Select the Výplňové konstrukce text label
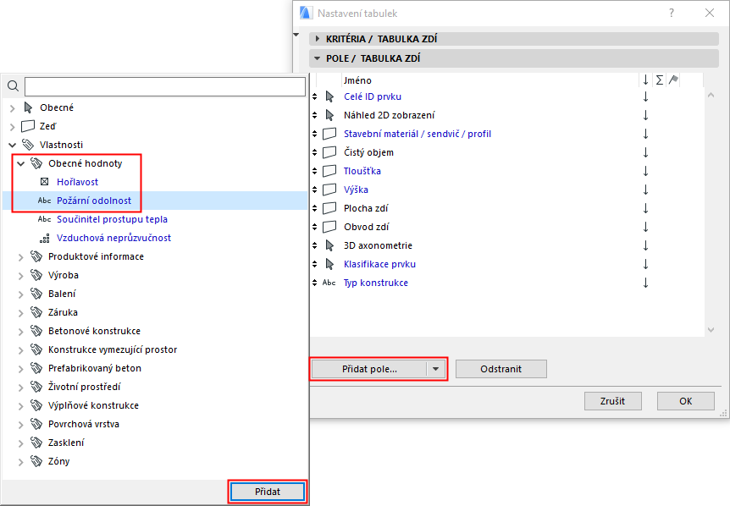This screenshot has width=730, height=506. 93,405
